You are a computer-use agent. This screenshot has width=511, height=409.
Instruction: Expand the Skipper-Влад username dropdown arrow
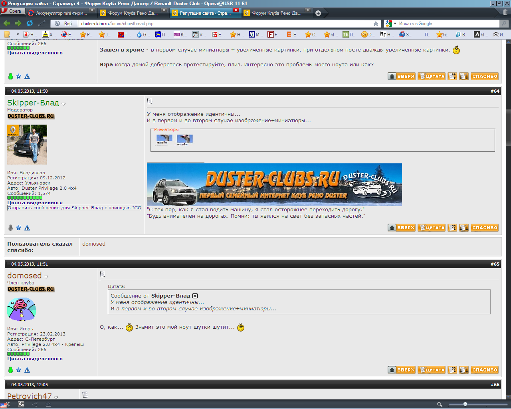pyautogui.click(x=63, y=104)
